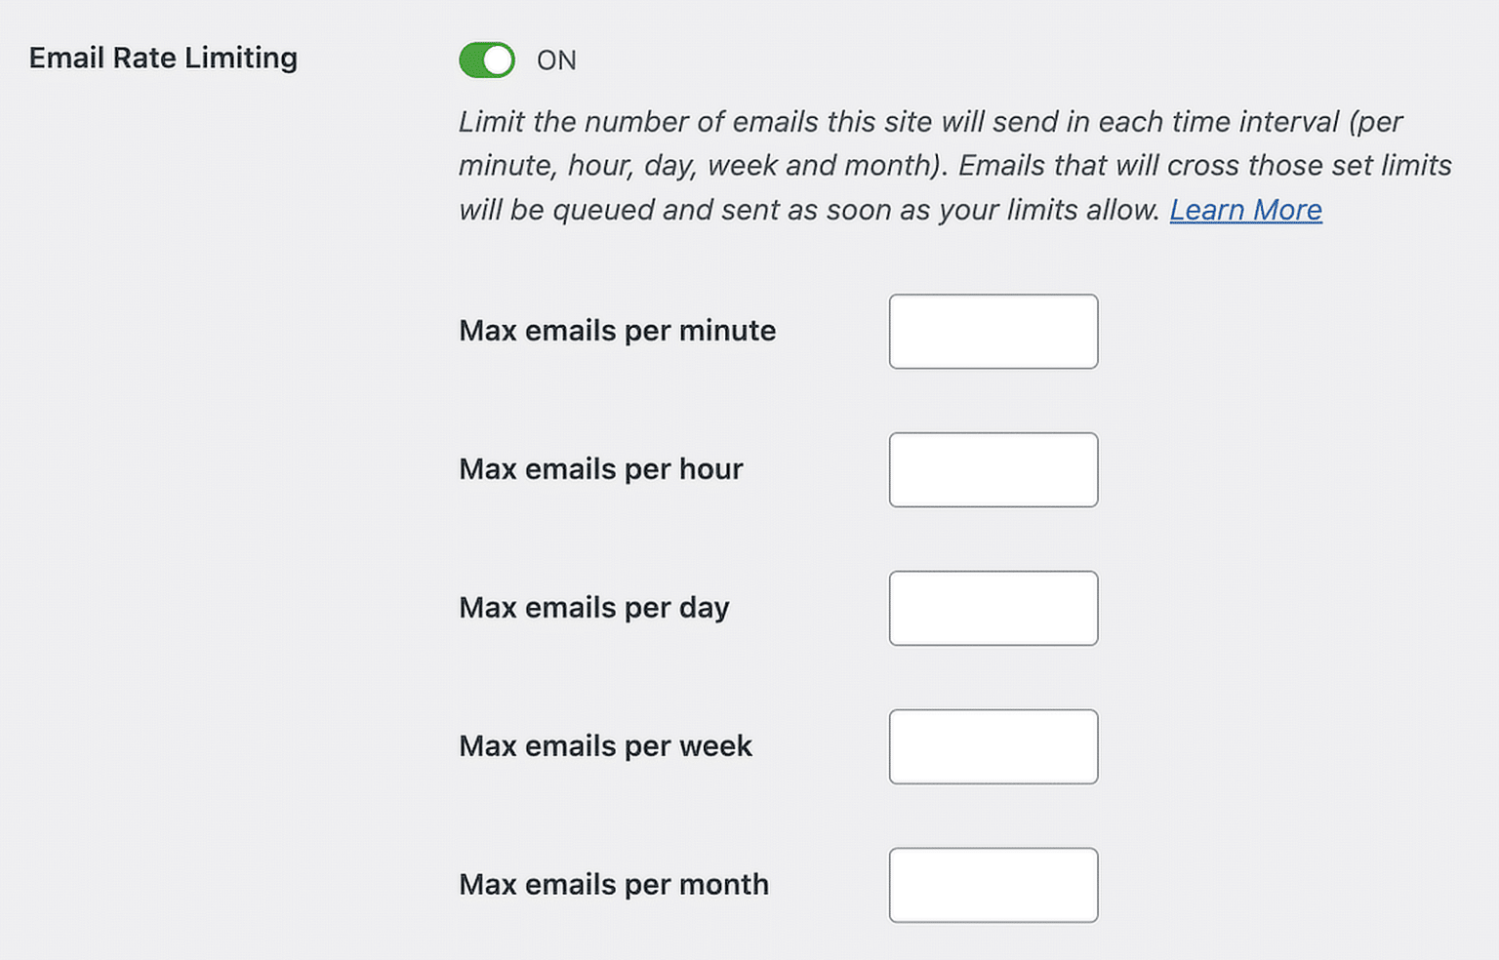1499x960 pixels.
Task: Select the Max emails per day field
Action: click(x=993, y=608)
